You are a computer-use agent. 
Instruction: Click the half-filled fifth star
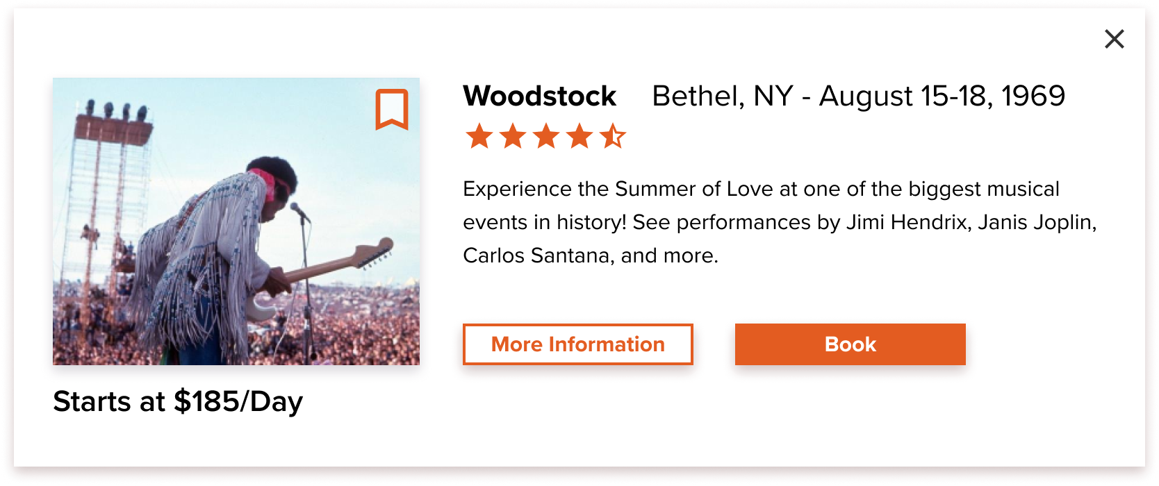point(613,136)
